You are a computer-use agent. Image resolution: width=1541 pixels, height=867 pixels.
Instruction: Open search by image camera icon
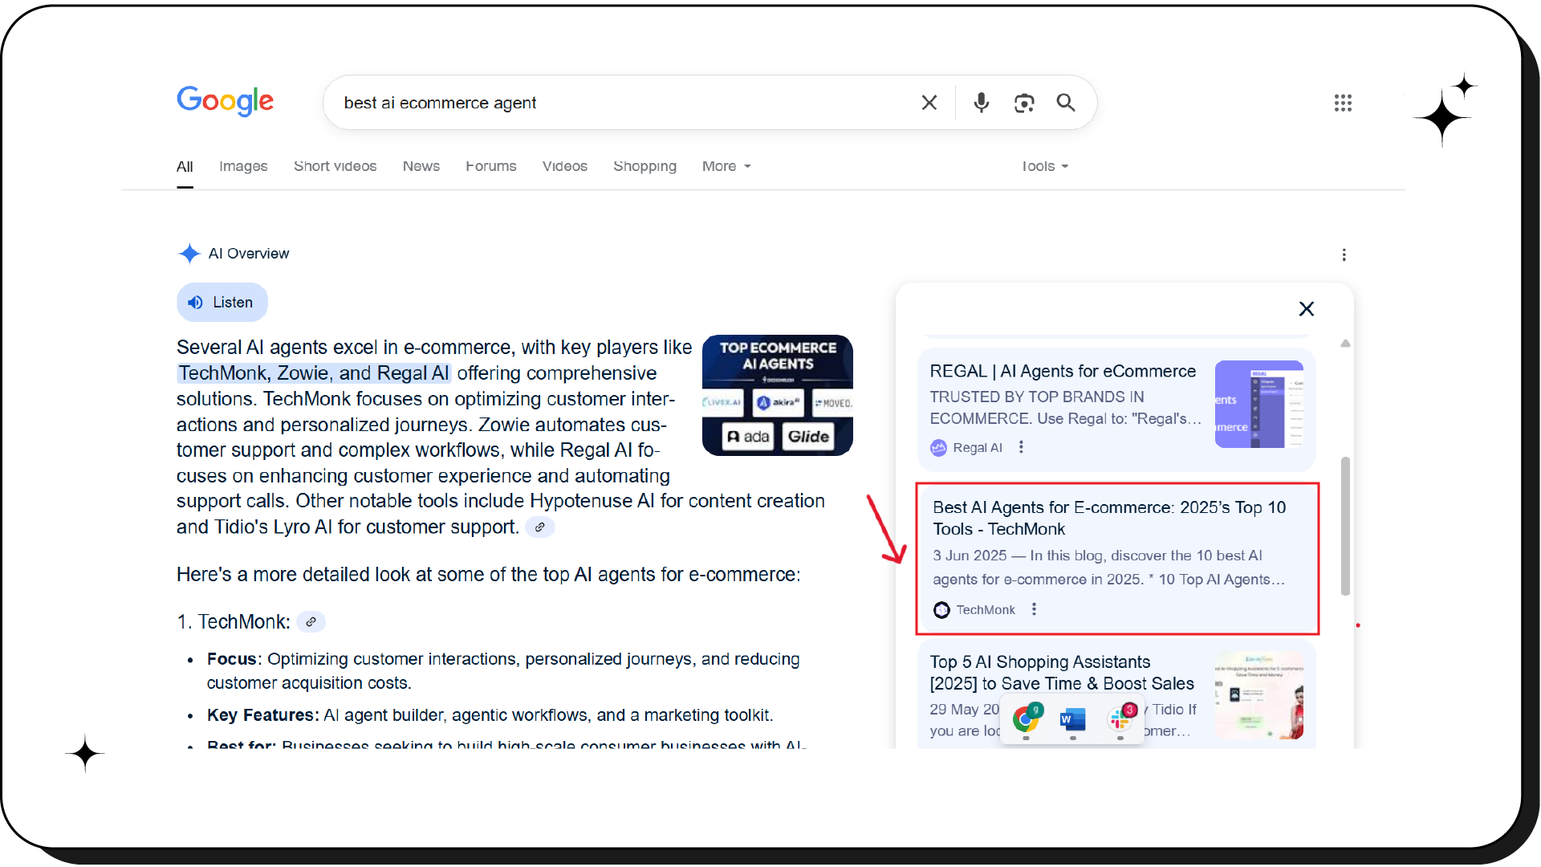click(x=1024, y=103)
